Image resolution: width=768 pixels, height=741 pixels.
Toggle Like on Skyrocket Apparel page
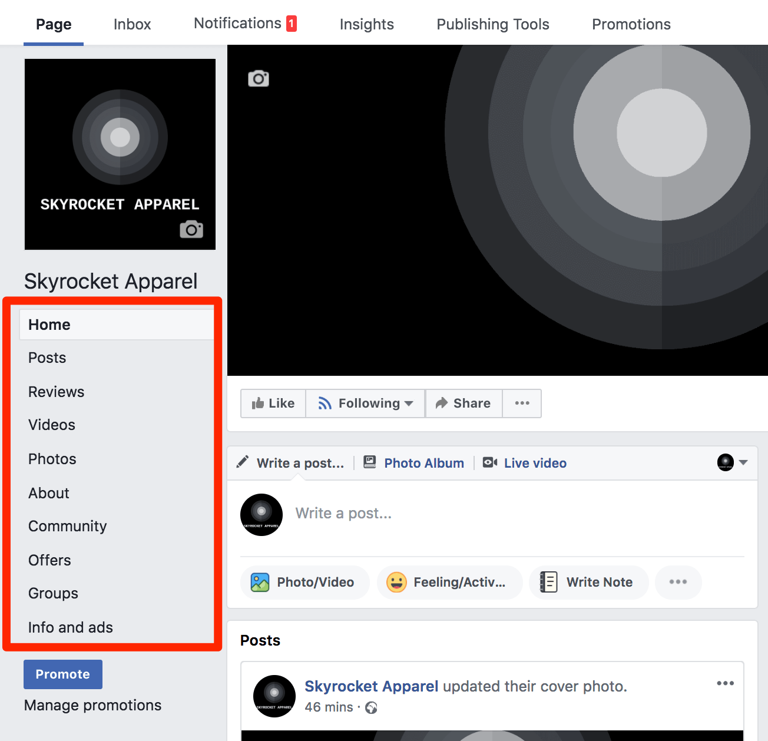click(x=273, y=403)
